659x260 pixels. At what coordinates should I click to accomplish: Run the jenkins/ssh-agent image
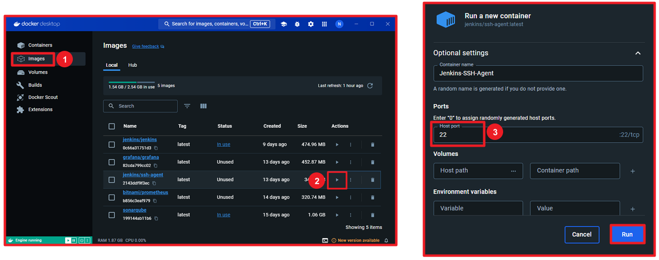(x=337, y=180)
